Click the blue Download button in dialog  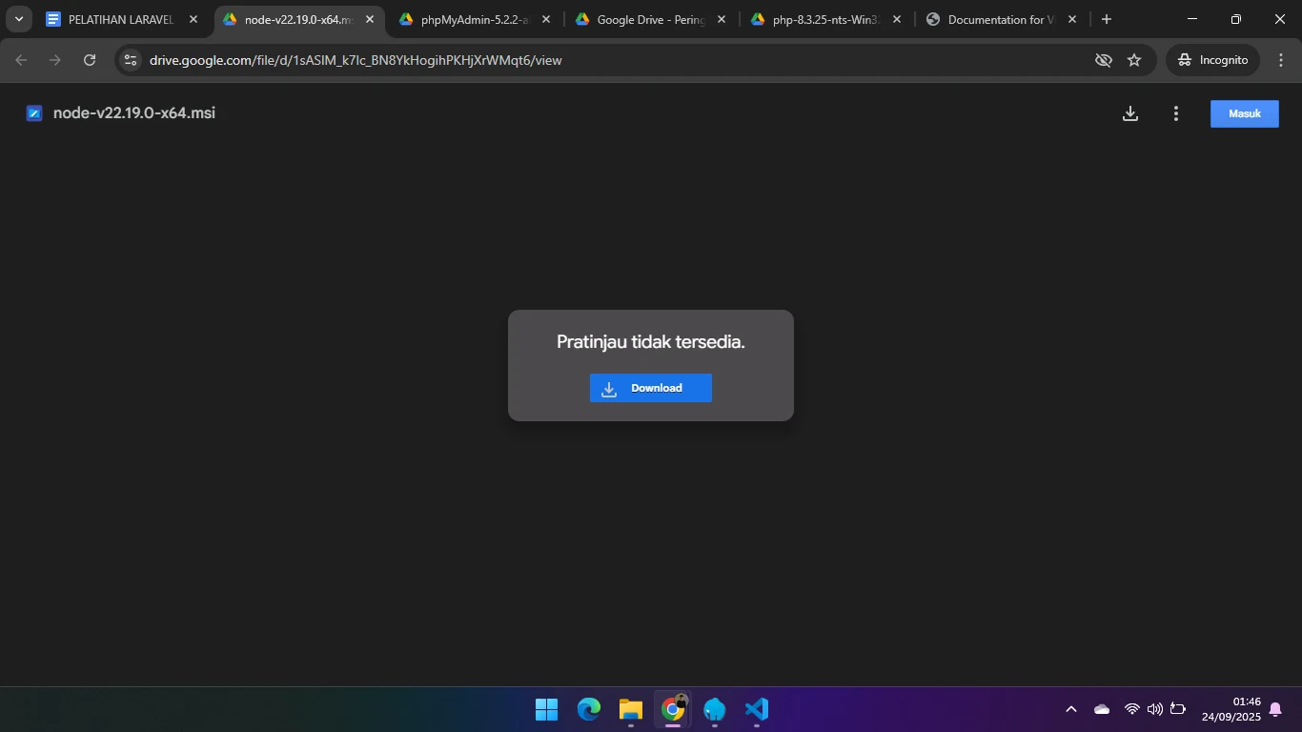(650, 388)
